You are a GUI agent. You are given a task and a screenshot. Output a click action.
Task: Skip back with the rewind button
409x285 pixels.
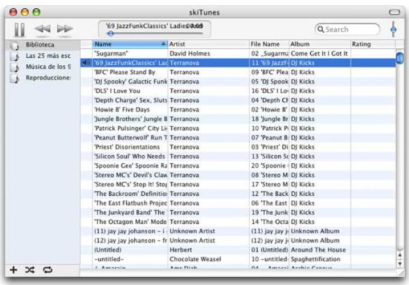coord(42,29)
